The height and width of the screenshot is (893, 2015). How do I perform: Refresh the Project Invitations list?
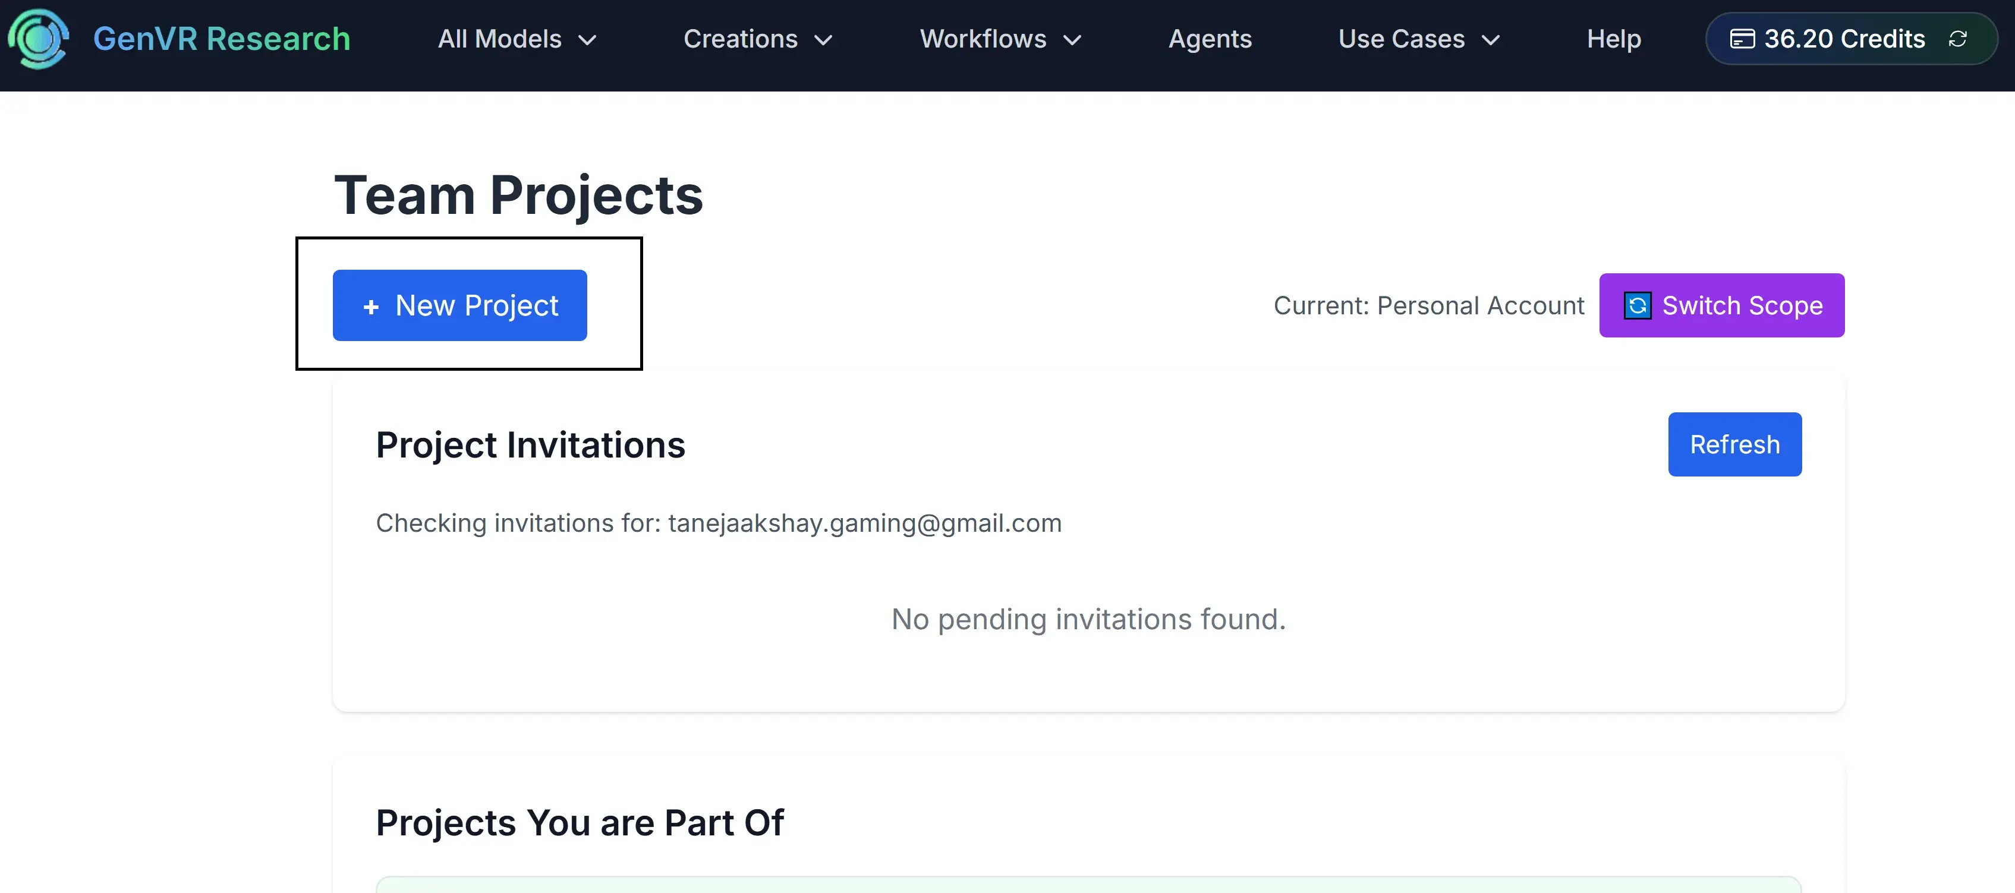(x=1734, y=444)
